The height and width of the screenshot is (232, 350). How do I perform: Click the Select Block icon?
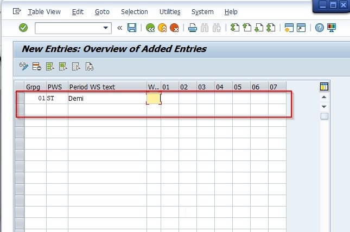click(x=63, y=67)
